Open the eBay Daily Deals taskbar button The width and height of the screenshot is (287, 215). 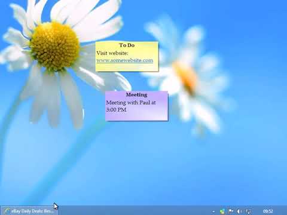29,211
